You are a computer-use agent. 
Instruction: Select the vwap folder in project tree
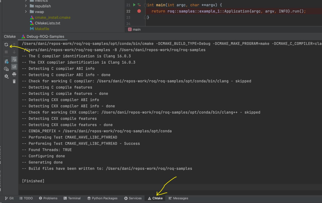click(37, 12)
